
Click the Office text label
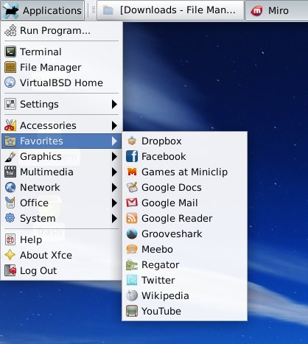[x=34, y=203]
